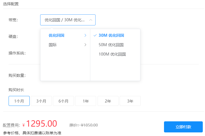Select the 30M 优化回国 option
205x136 pixels.
pyautogui.click(x=111, y=35)
